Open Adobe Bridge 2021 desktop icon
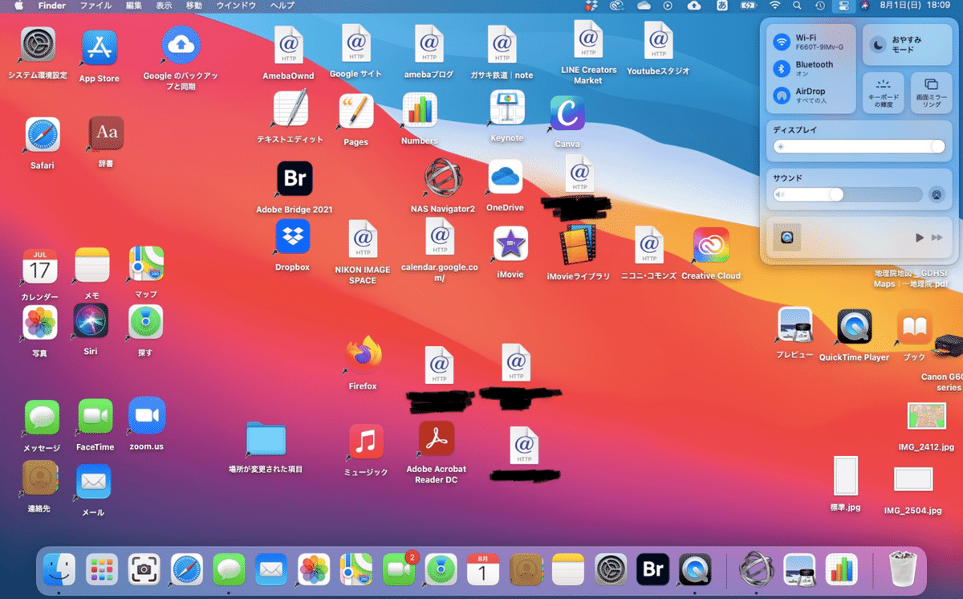This screenshot has height=599, width=963. (295, 179)
